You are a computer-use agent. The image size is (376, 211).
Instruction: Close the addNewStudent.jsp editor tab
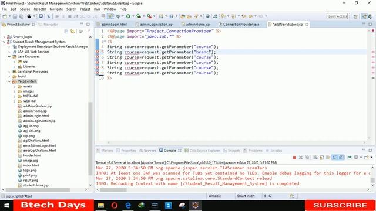(306, 25)
